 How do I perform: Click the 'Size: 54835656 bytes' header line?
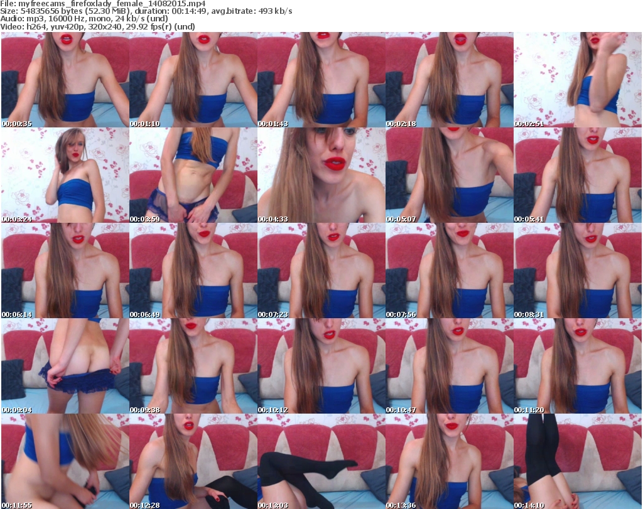(x=146, y=11)
